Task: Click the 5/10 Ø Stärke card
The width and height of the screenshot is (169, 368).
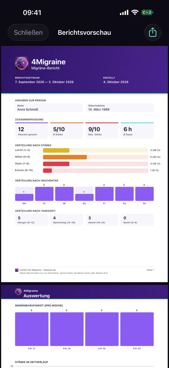Action: click(67, 131)
